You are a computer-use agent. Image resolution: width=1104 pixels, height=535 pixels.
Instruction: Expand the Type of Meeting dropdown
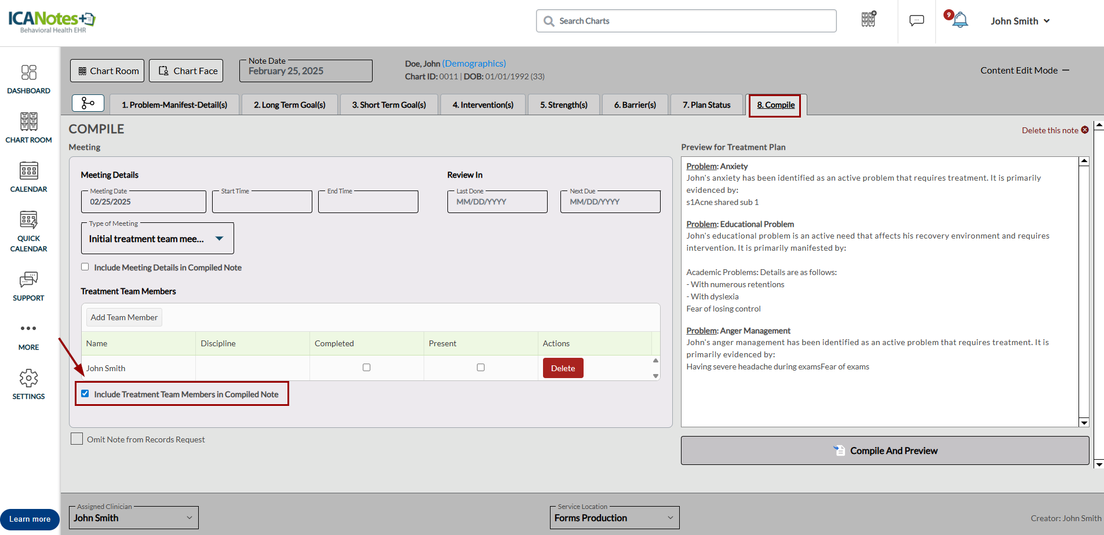point(219,239)
